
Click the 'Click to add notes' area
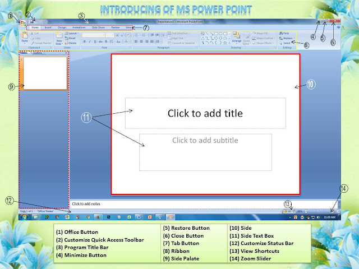pos(204,203)
